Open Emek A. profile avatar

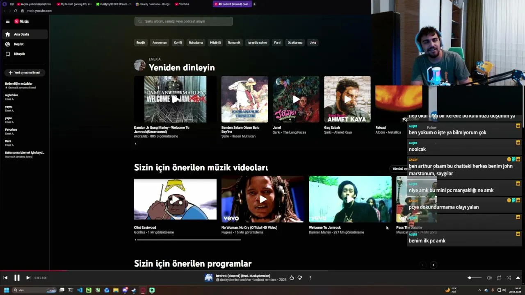(140, 65)
